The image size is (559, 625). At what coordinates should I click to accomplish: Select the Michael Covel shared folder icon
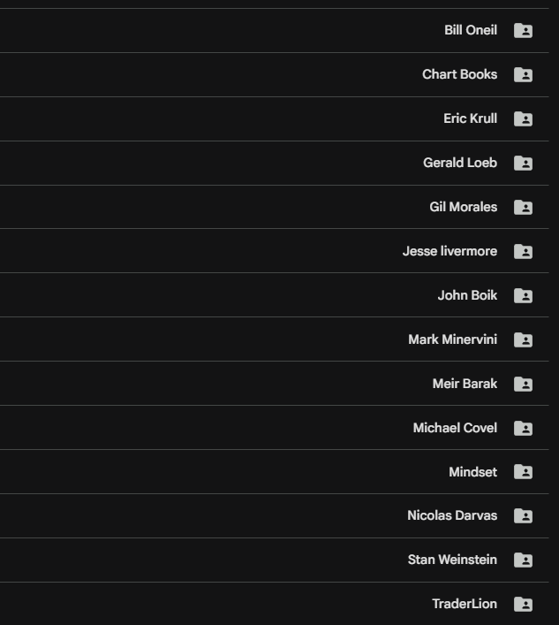(523, 428)
